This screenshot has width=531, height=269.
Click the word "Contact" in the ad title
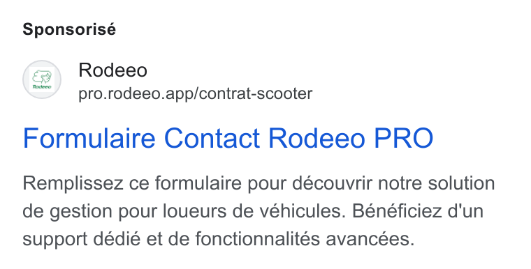point(212,138)
